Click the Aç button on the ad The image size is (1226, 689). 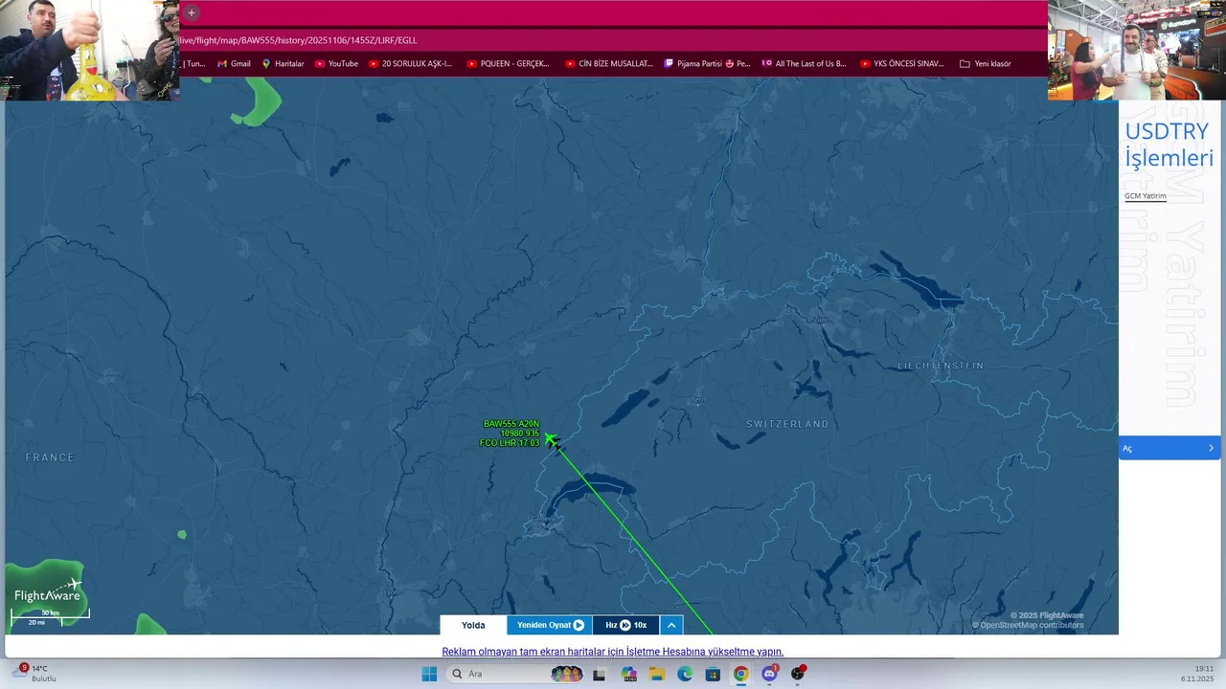[1169, 448]
